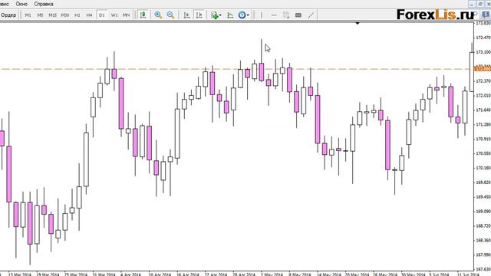Click the 173.100 price scale label
Screen dimensions: 491x276
(483, 52)
